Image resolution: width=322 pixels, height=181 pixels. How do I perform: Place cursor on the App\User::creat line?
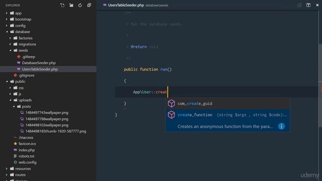tap(217, 92)
